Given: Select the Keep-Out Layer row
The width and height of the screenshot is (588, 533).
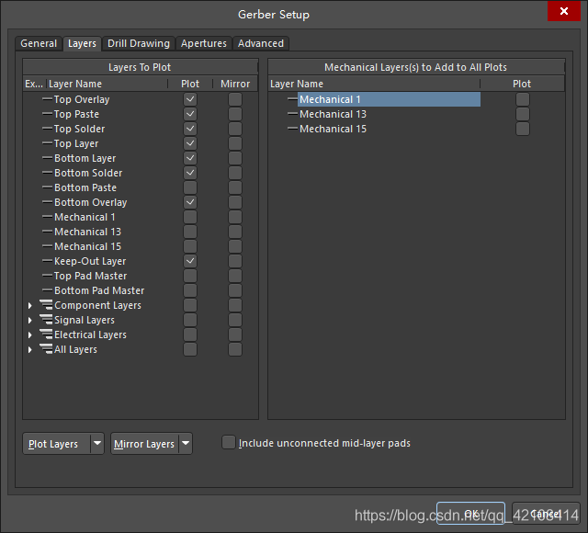Looking at the screenshot, I should 141,261.
